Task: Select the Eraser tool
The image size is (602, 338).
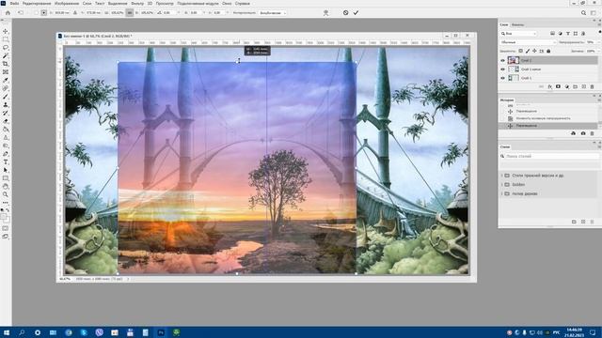Action: (x=6, y=121)
